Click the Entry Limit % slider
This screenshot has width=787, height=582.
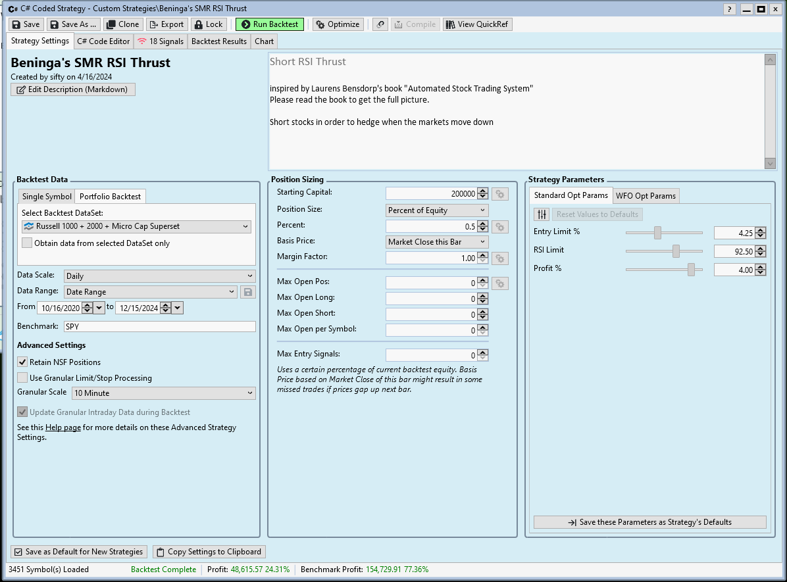pyautogui.click(x=664, y=232)
